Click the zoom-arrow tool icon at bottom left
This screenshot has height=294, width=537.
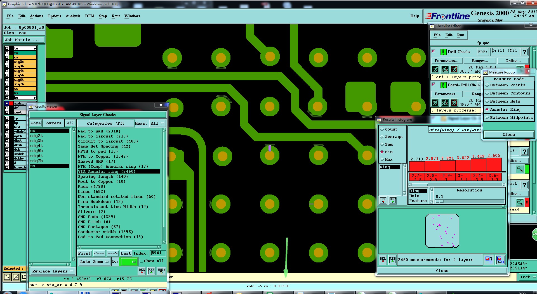point(7,277)
